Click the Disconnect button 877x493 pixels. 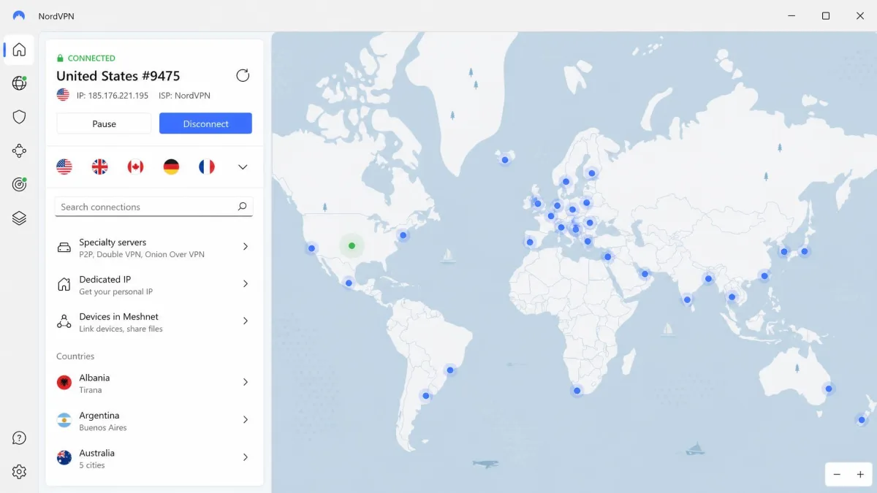pos(205,123)
